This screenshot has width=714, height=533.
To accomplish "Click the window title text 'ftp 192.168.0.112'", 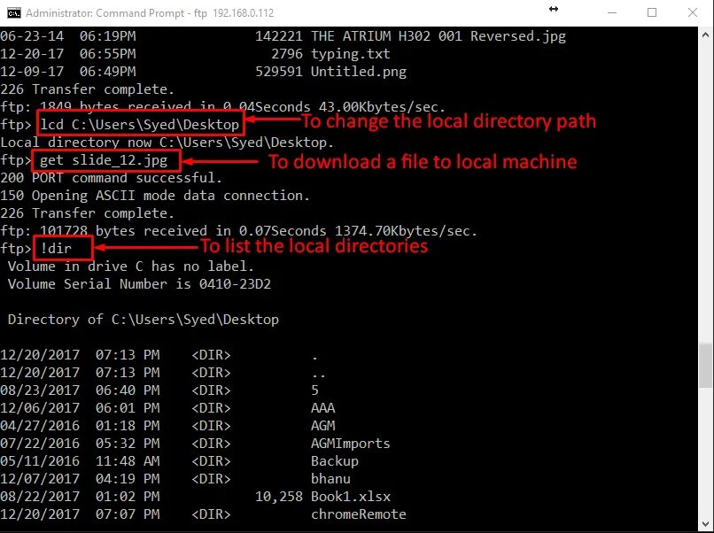I will coord(234,13).
